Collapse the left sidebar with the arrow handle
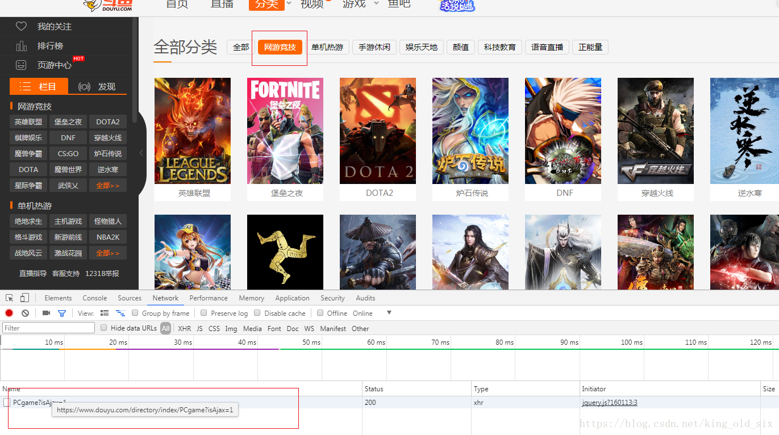 click(x=141, y=153)
